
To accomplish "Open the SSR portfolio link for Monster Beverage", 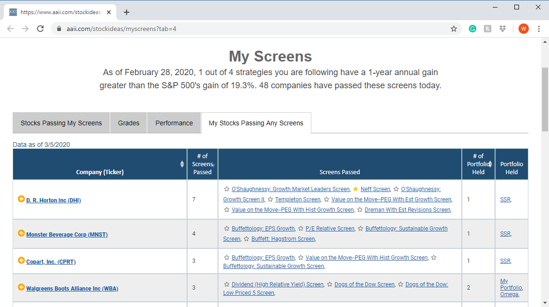I will click(505, 234).
